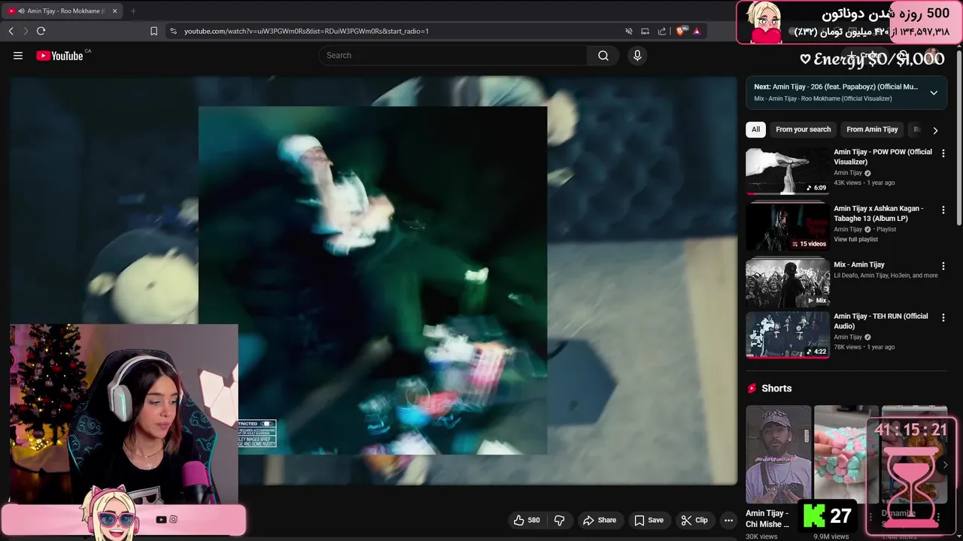The height and width of the screenshot is (541, 963).
Task: Open site settings icon in address bar
Action: click(x=173, y=31)
